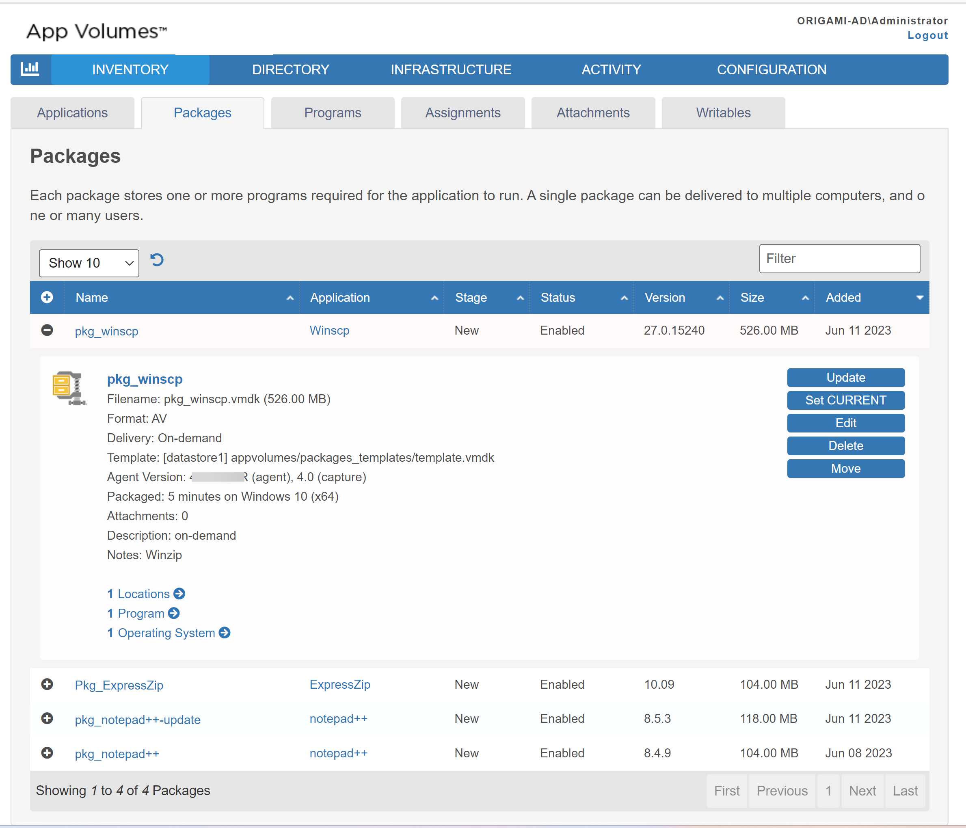966x828 pixels.
Task: Go to page 1 in pagination
Action: (828, 791)
